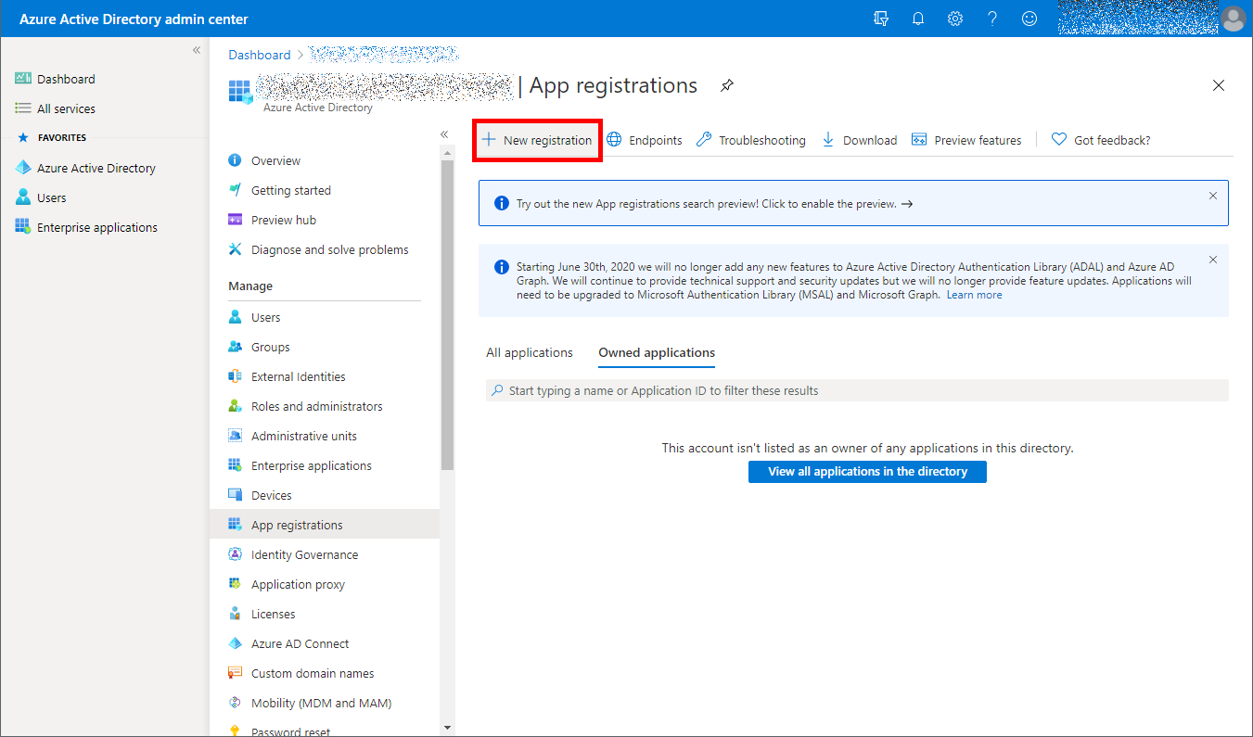Enable the App registrations search preview
Viewport: 1253px width, 737px height.
(714, 204)
